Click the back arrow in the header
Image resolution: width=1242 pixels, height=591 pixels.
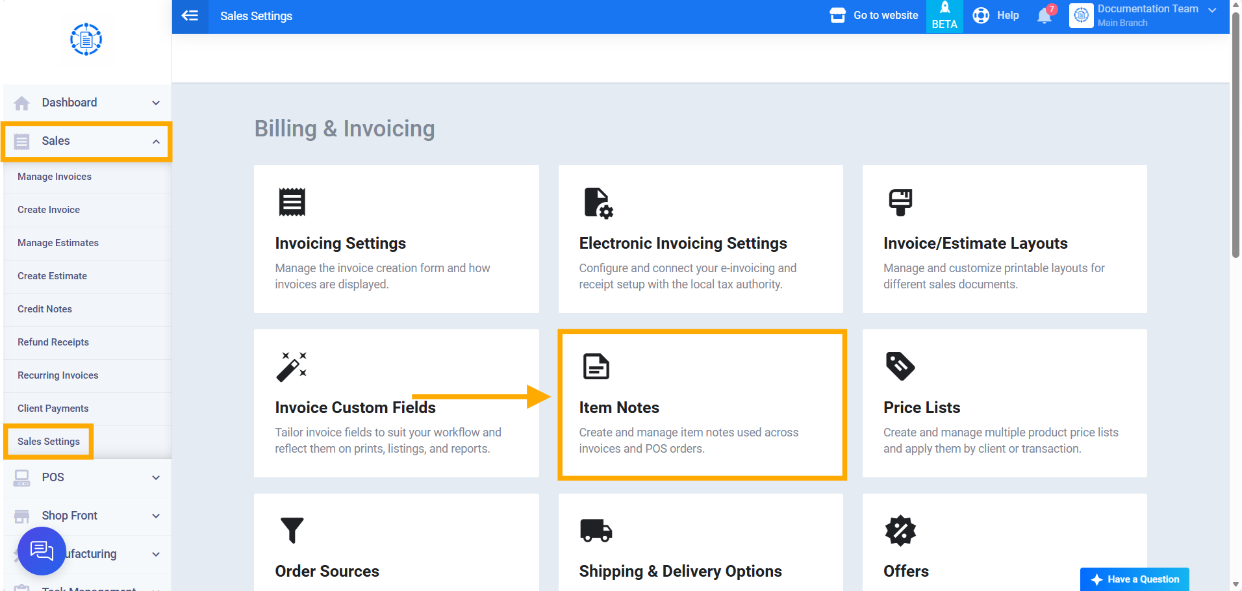(190, 16)
